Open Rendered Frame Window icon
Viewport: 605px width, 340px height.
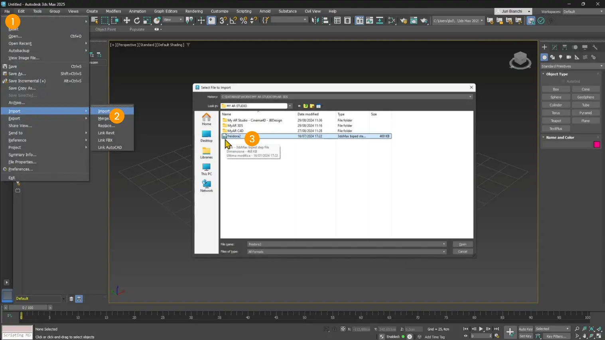coord(414,20)
